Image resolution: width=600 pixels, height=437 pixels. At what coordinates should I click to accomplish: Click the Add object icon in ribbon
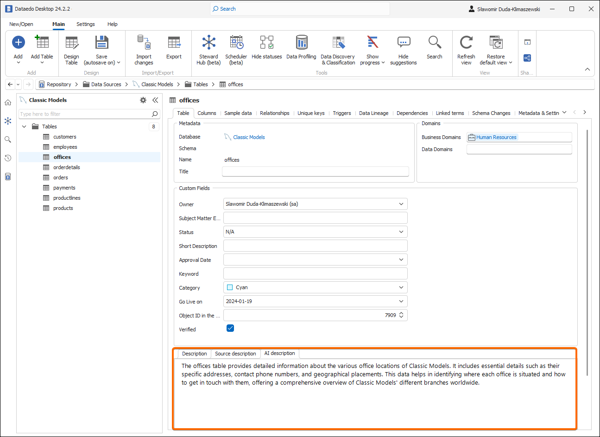tap(18, 43)
